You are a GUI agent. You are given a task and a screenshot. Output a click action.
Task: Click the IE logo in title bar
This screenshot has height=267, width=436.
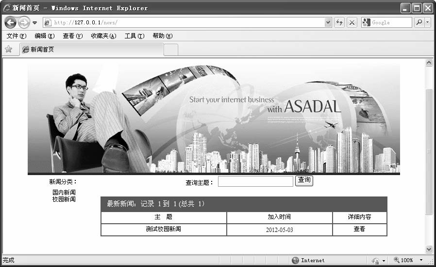7,7
